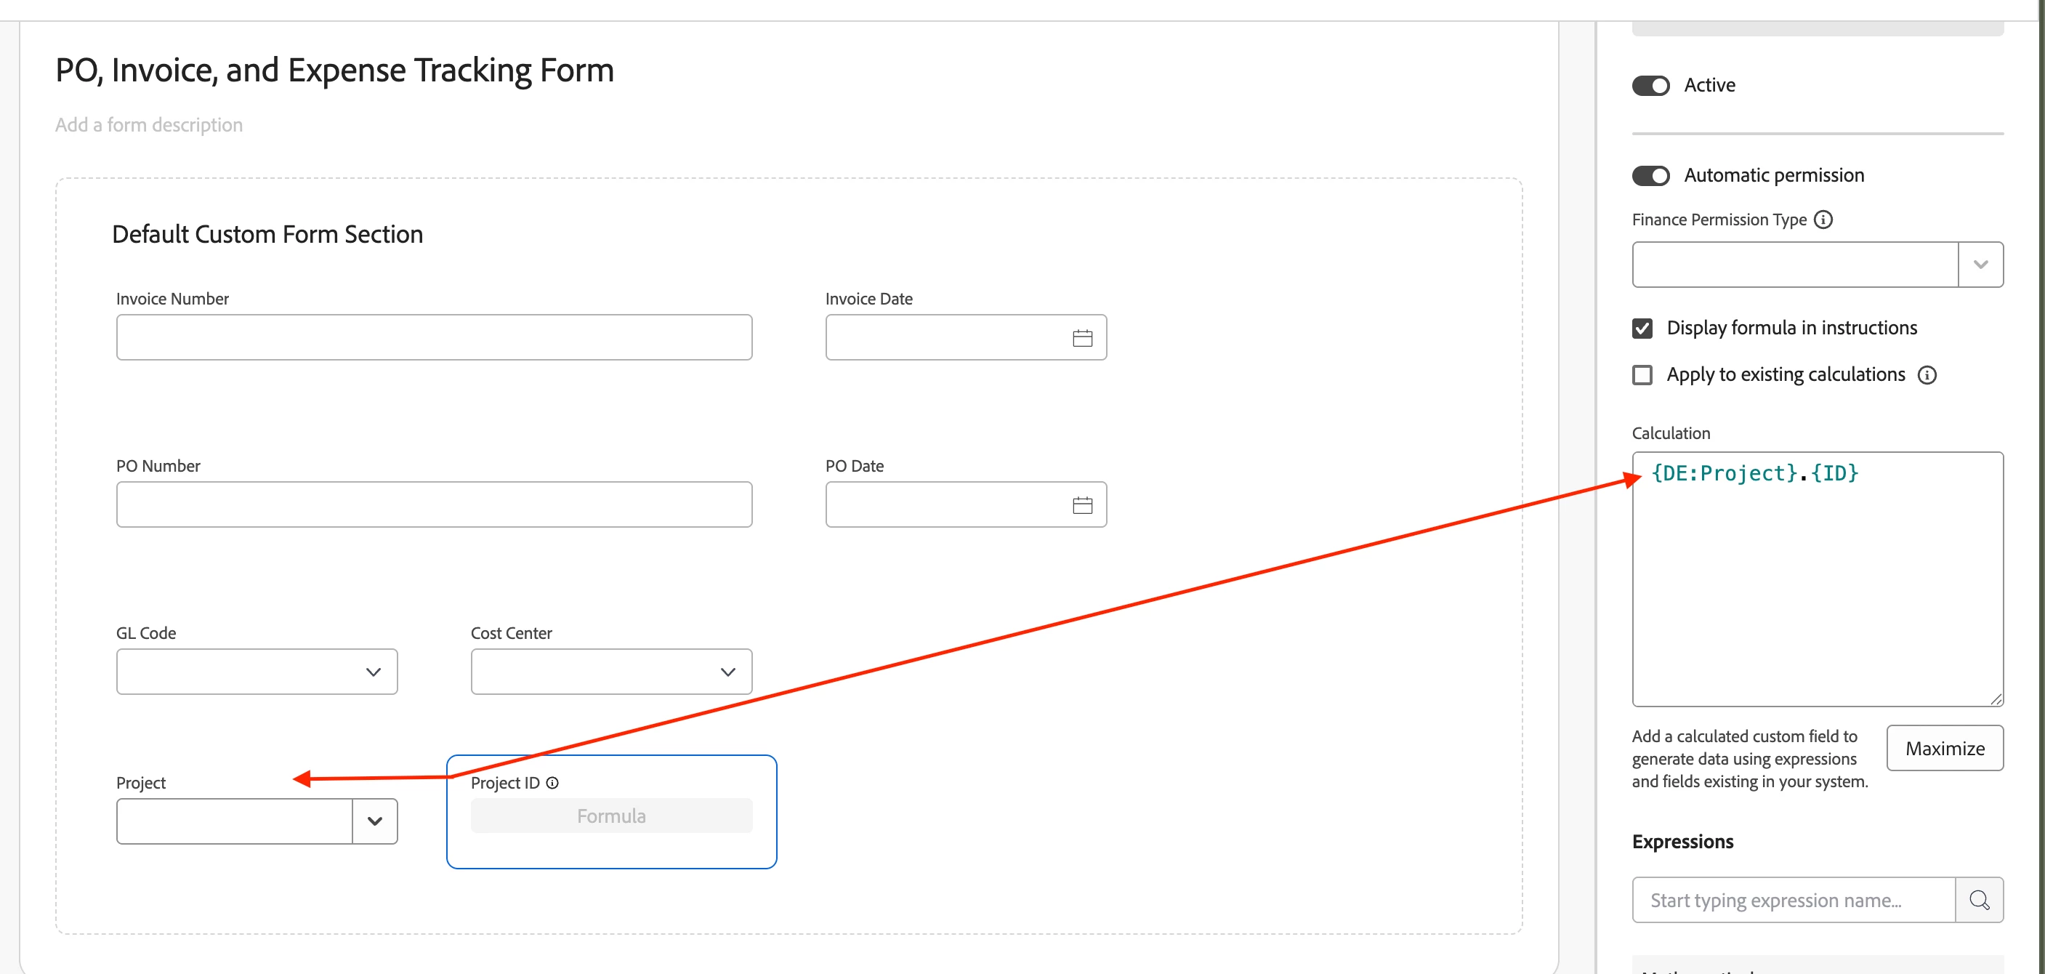Check Apply to existing calculations box

coord(1642,374)
